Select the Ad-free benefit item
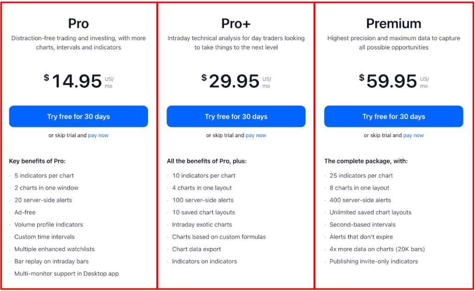 [x=26, y=212]
